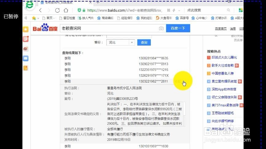Image resolution: width=266 pixels, height=149 pixels.
Task: Open hot topic 邱淑贞大女儿曝光
Action: click(x=224, y=58)
